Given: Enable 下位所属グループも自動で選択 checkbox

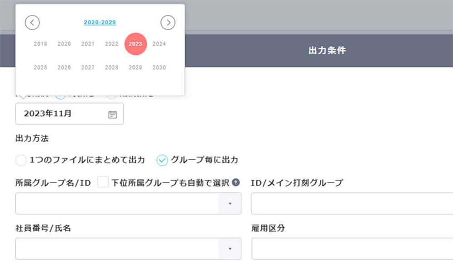Looking at the screenshot, I should pos(103,182).
